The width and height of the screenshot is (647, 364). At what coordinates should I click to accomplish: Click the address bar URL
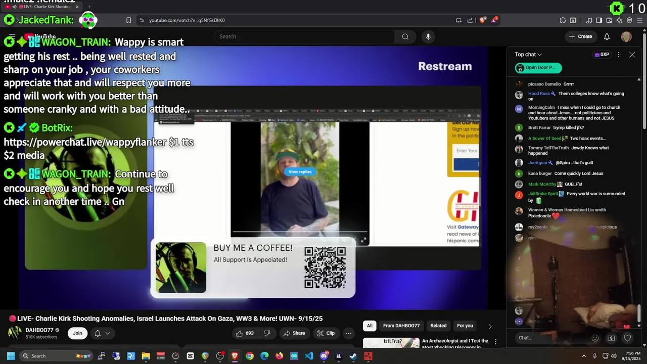187,20
